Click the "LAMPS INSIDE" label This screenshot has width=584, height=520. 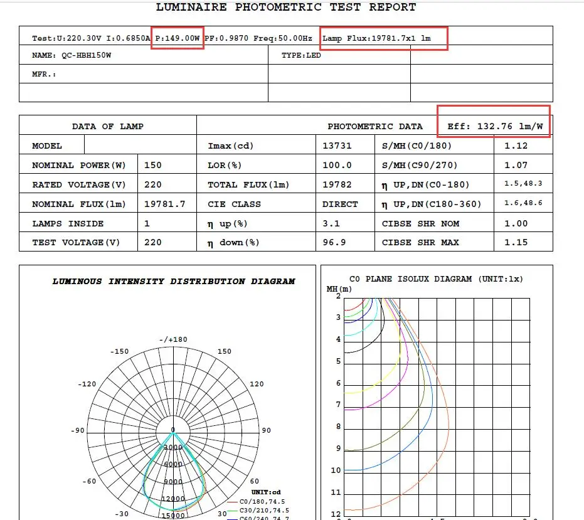68,223
